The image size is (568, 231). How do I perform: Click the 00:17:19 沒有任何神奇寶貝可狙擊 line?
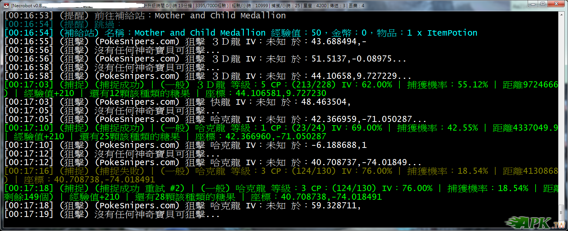[x=112, y=214]
